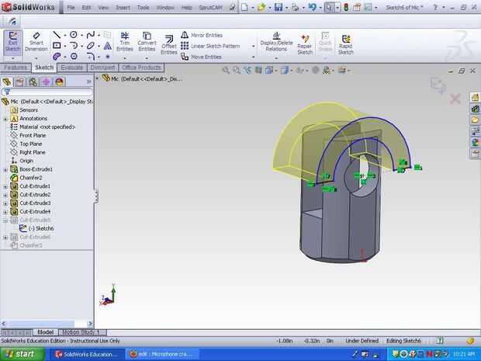
Task: Click the Windows Start button
Action: coord(23,354)
